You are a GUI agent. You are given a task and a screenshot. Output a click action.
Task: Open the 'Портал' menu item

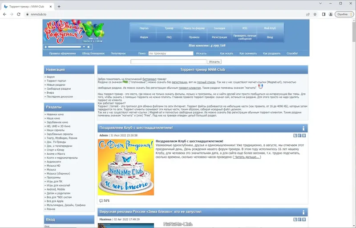click(144, 28)
